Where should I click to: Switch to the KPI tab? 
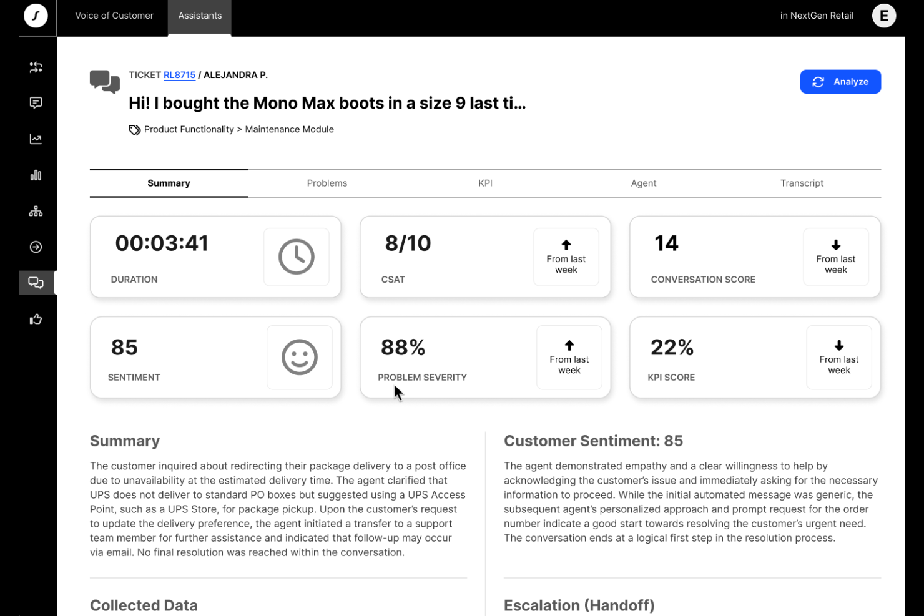coord(485,183)
